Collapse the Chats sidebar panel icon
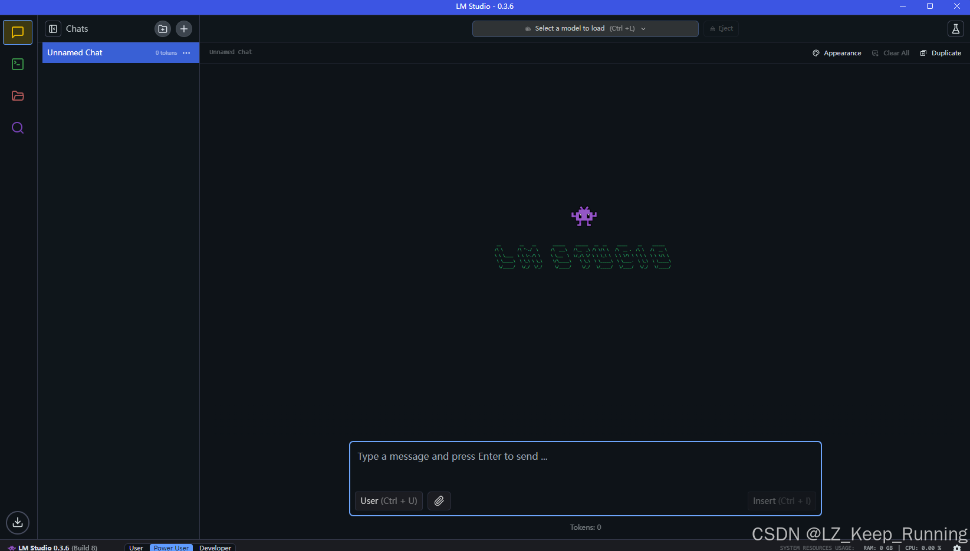The image size is (970, 551). (53, 29)
